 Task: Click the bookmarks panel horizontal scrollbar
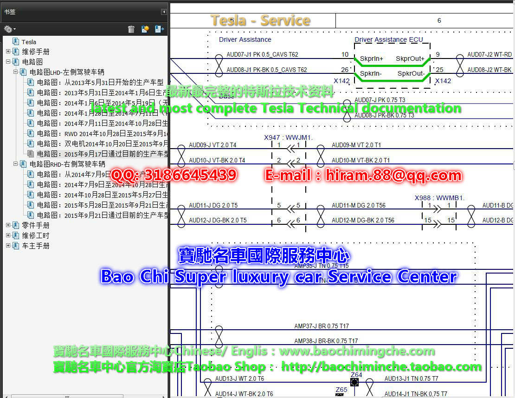coord(67,396)
